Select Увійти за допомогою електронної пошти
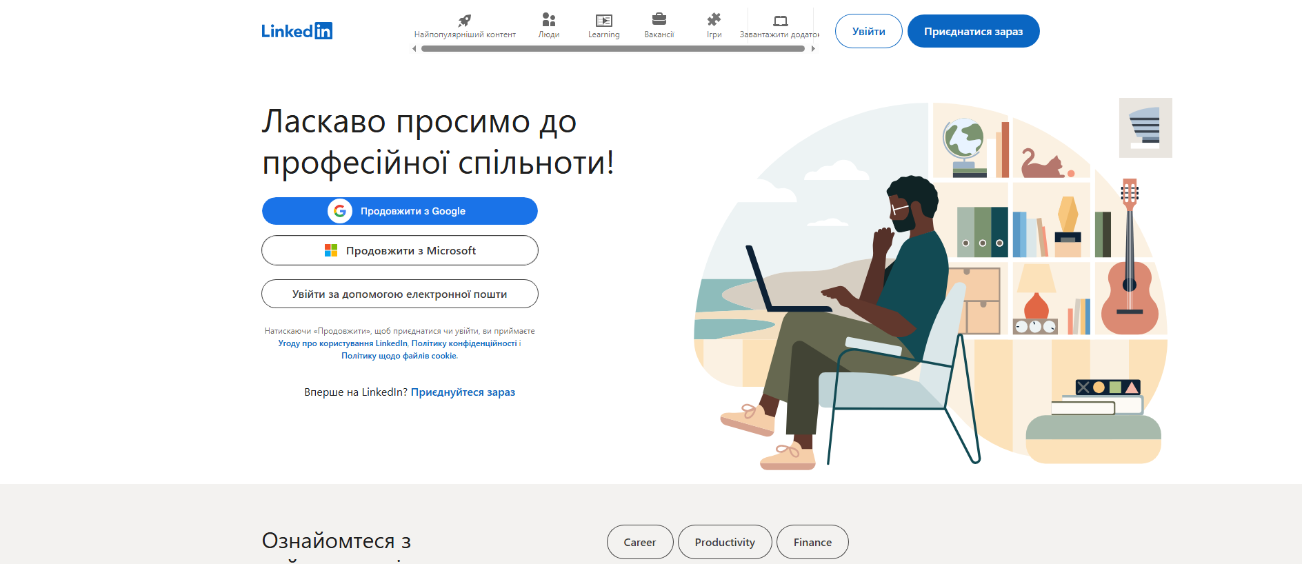The height and width of the screenshot is (564, 1302). coord(400,294)
